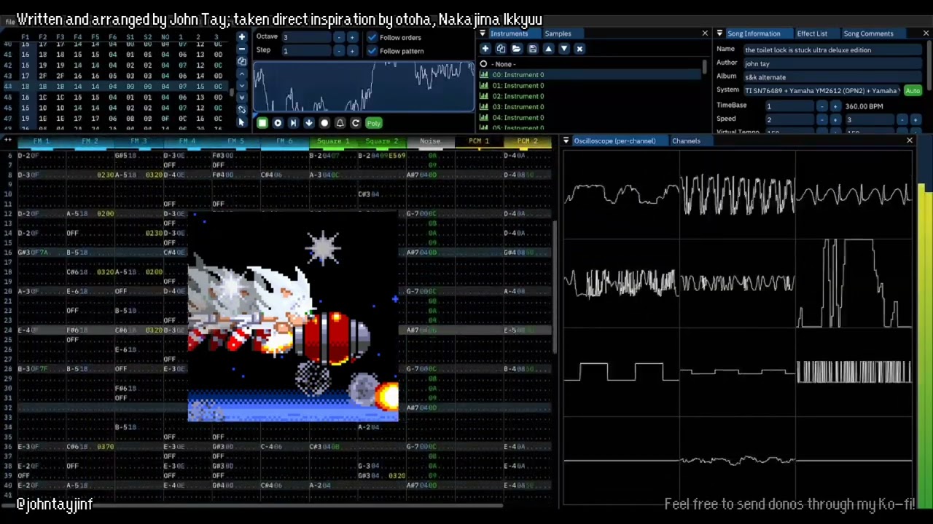Duplicate the selected instrument
The image size is (933, 524).
tap(501, 49)
